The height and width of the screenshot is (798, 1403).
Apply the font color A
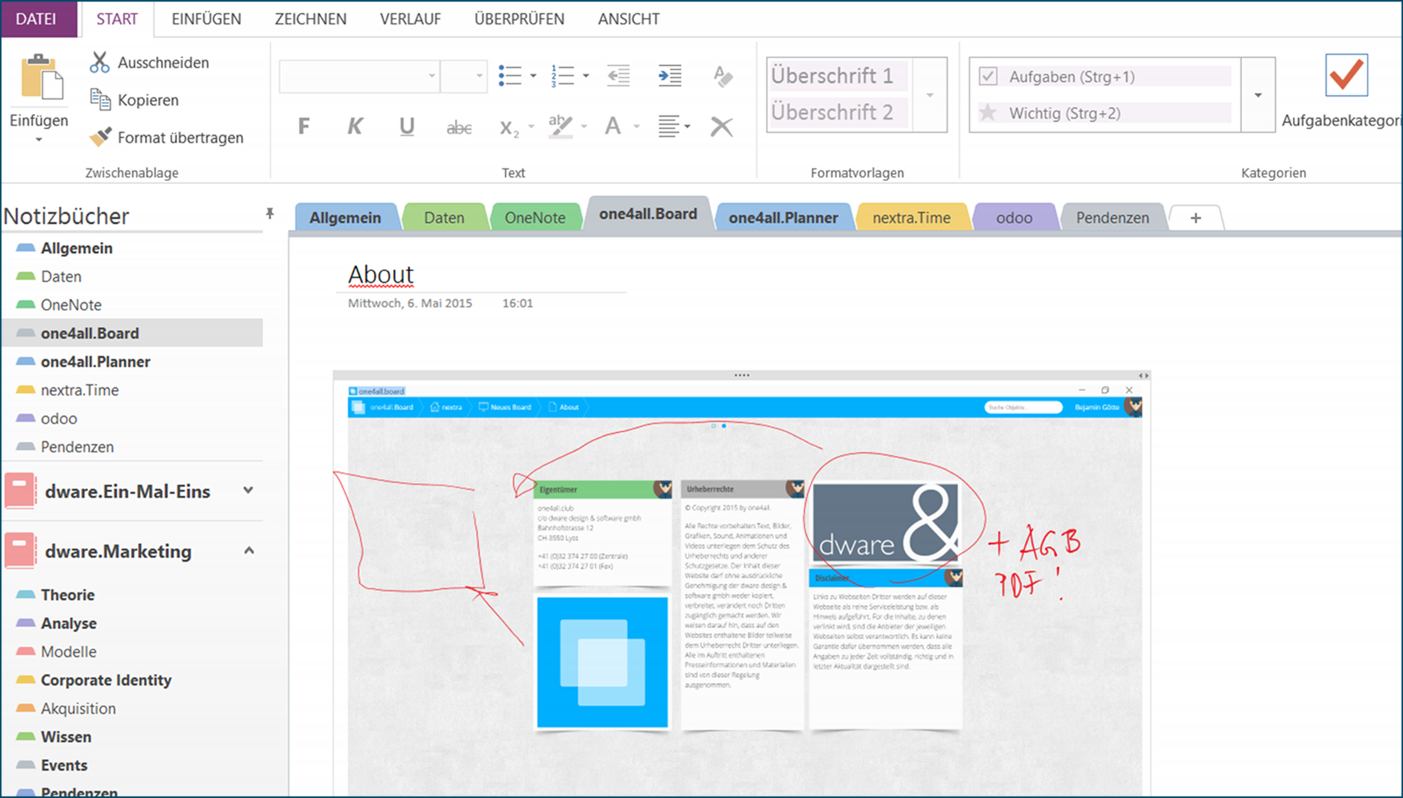612,126
